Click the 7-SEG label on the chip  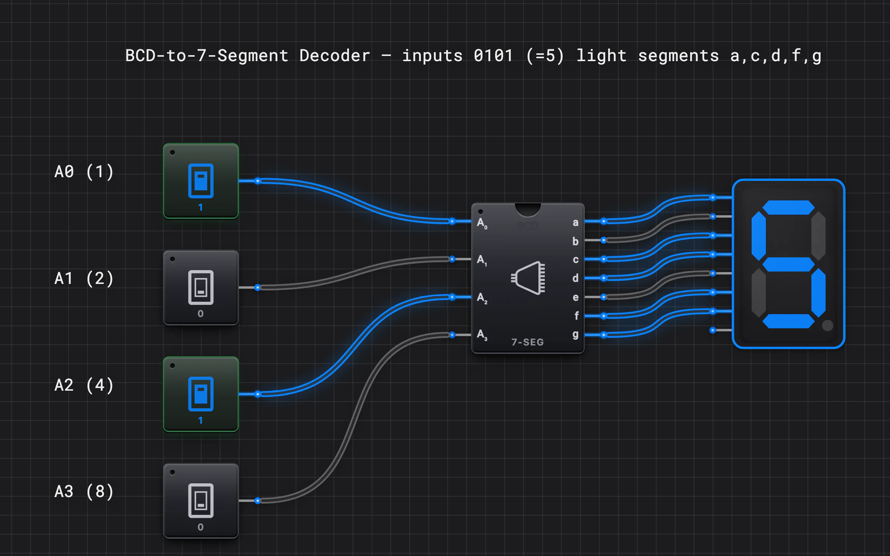point(528,342)
